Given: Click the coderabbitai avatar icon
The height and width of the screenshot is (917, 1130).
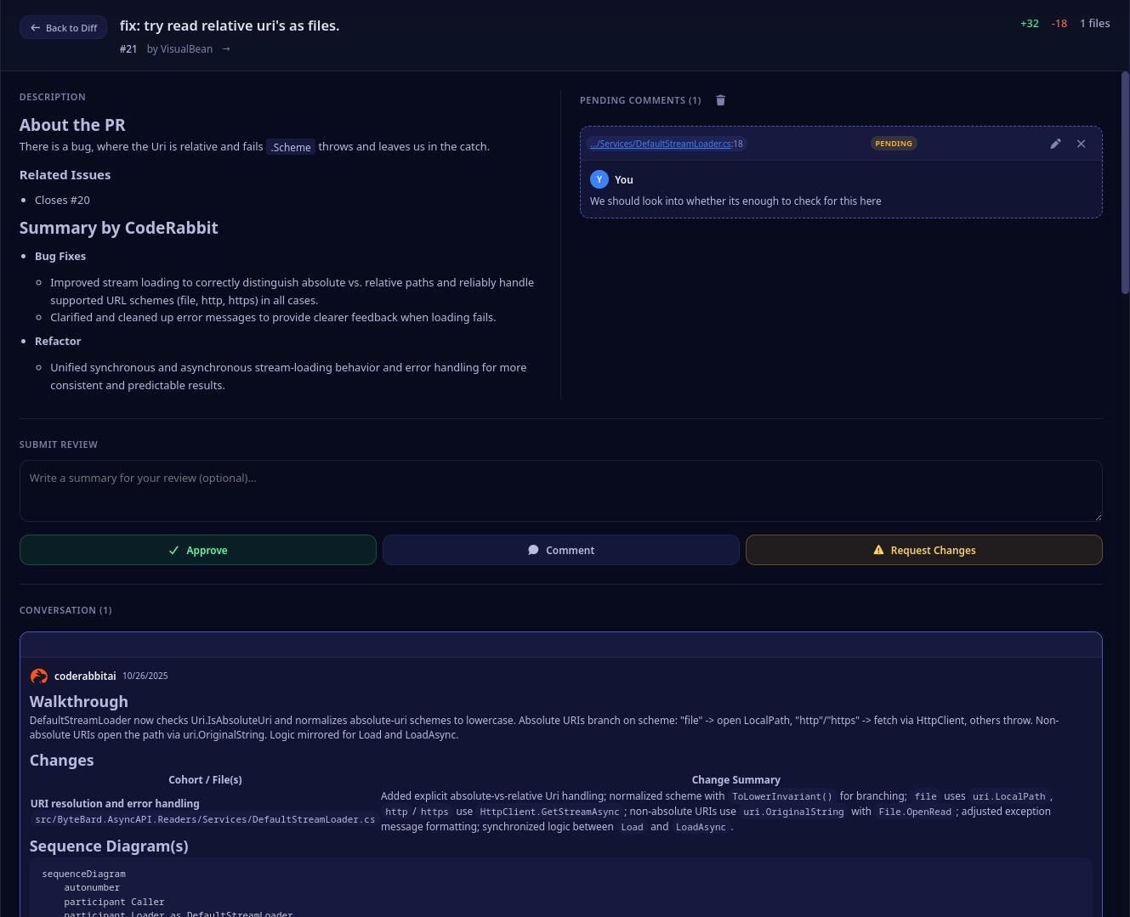Looking at the screenshot, I should tap(39, 676).
